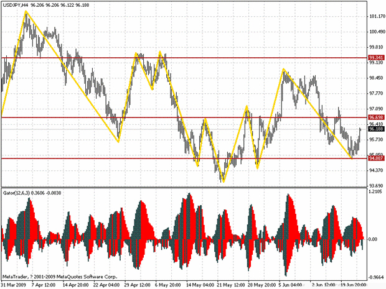Select the 100.490 price axis label

point(377,32)
